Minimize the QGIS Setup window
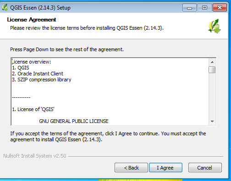The image size is (231, 181). click(189, 8)
